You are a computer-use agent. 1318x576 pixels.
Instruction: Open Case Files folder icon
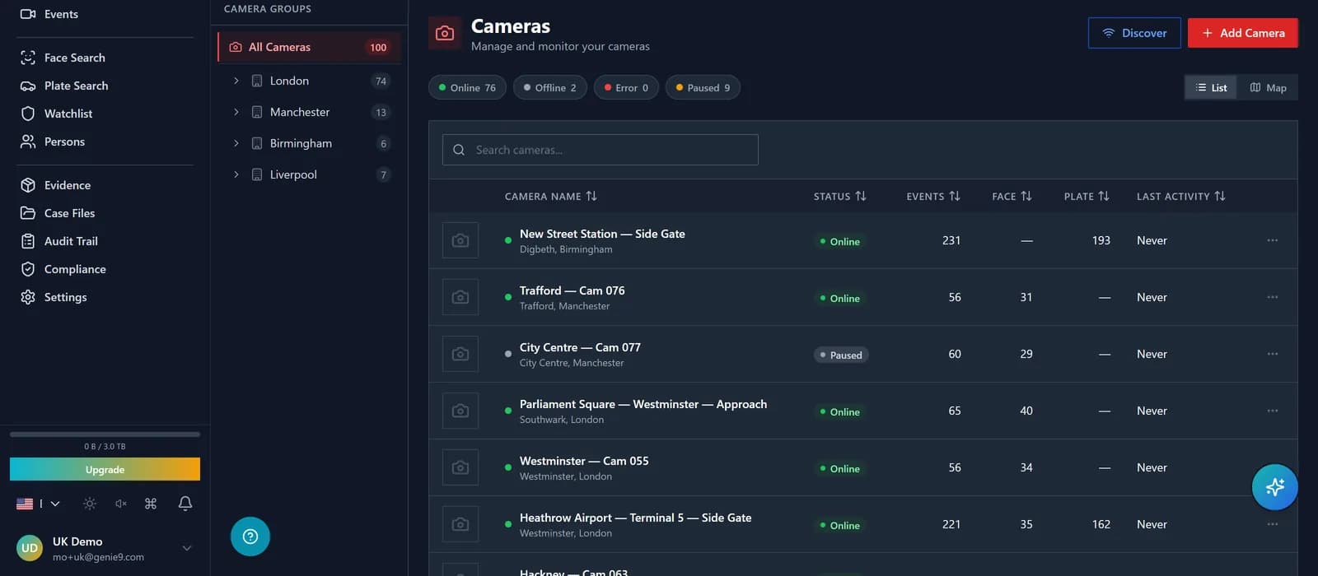[x=28, y=213]
